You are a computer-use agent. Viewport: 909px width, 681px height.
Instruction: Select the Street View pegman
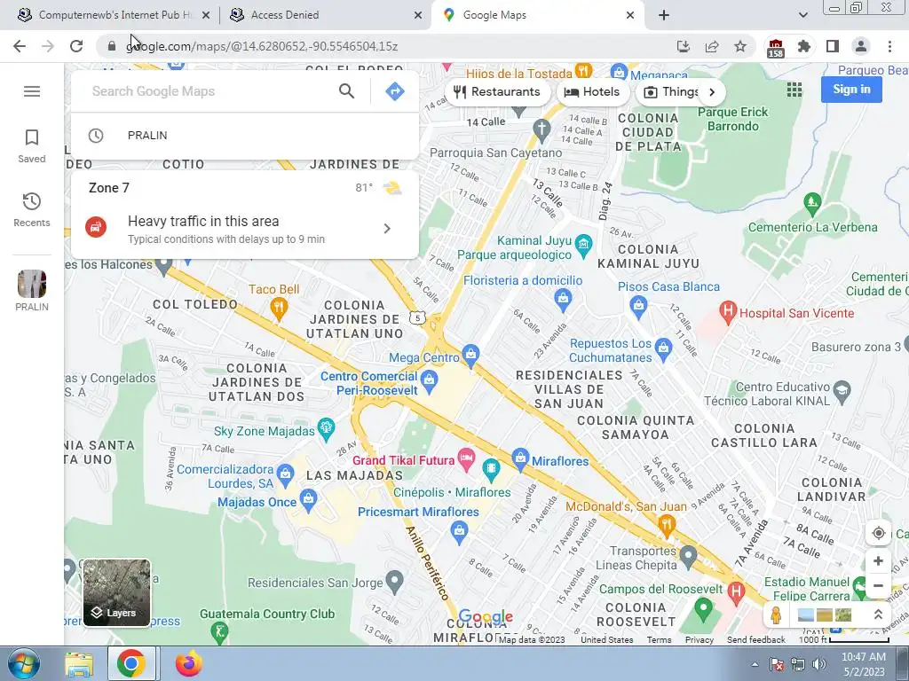tap(776, 614)
